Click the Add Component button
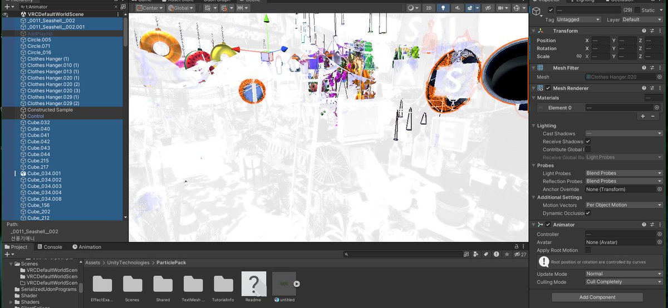The height and width of the screenshot is (308, 668). [x=597, y=297]
